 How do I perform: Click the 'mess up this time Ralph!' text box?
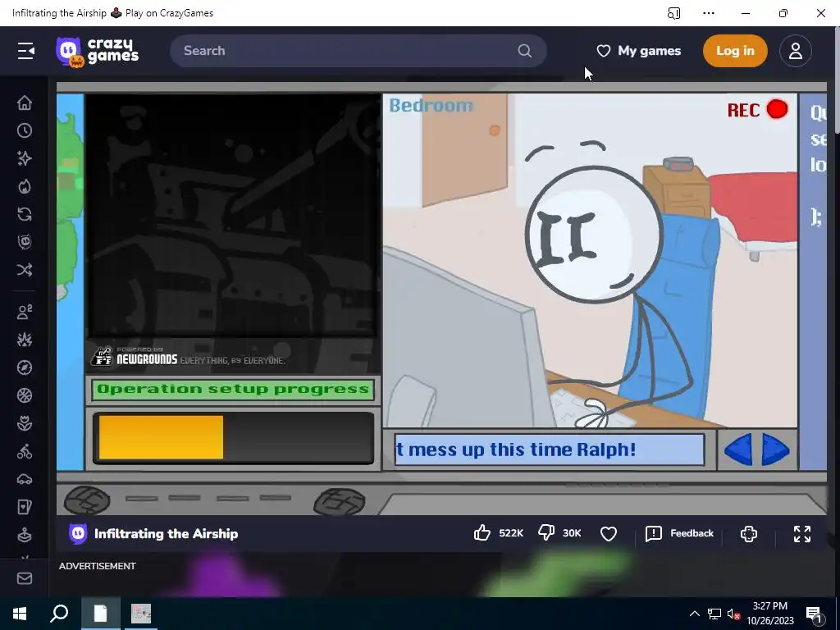(550, 450)
